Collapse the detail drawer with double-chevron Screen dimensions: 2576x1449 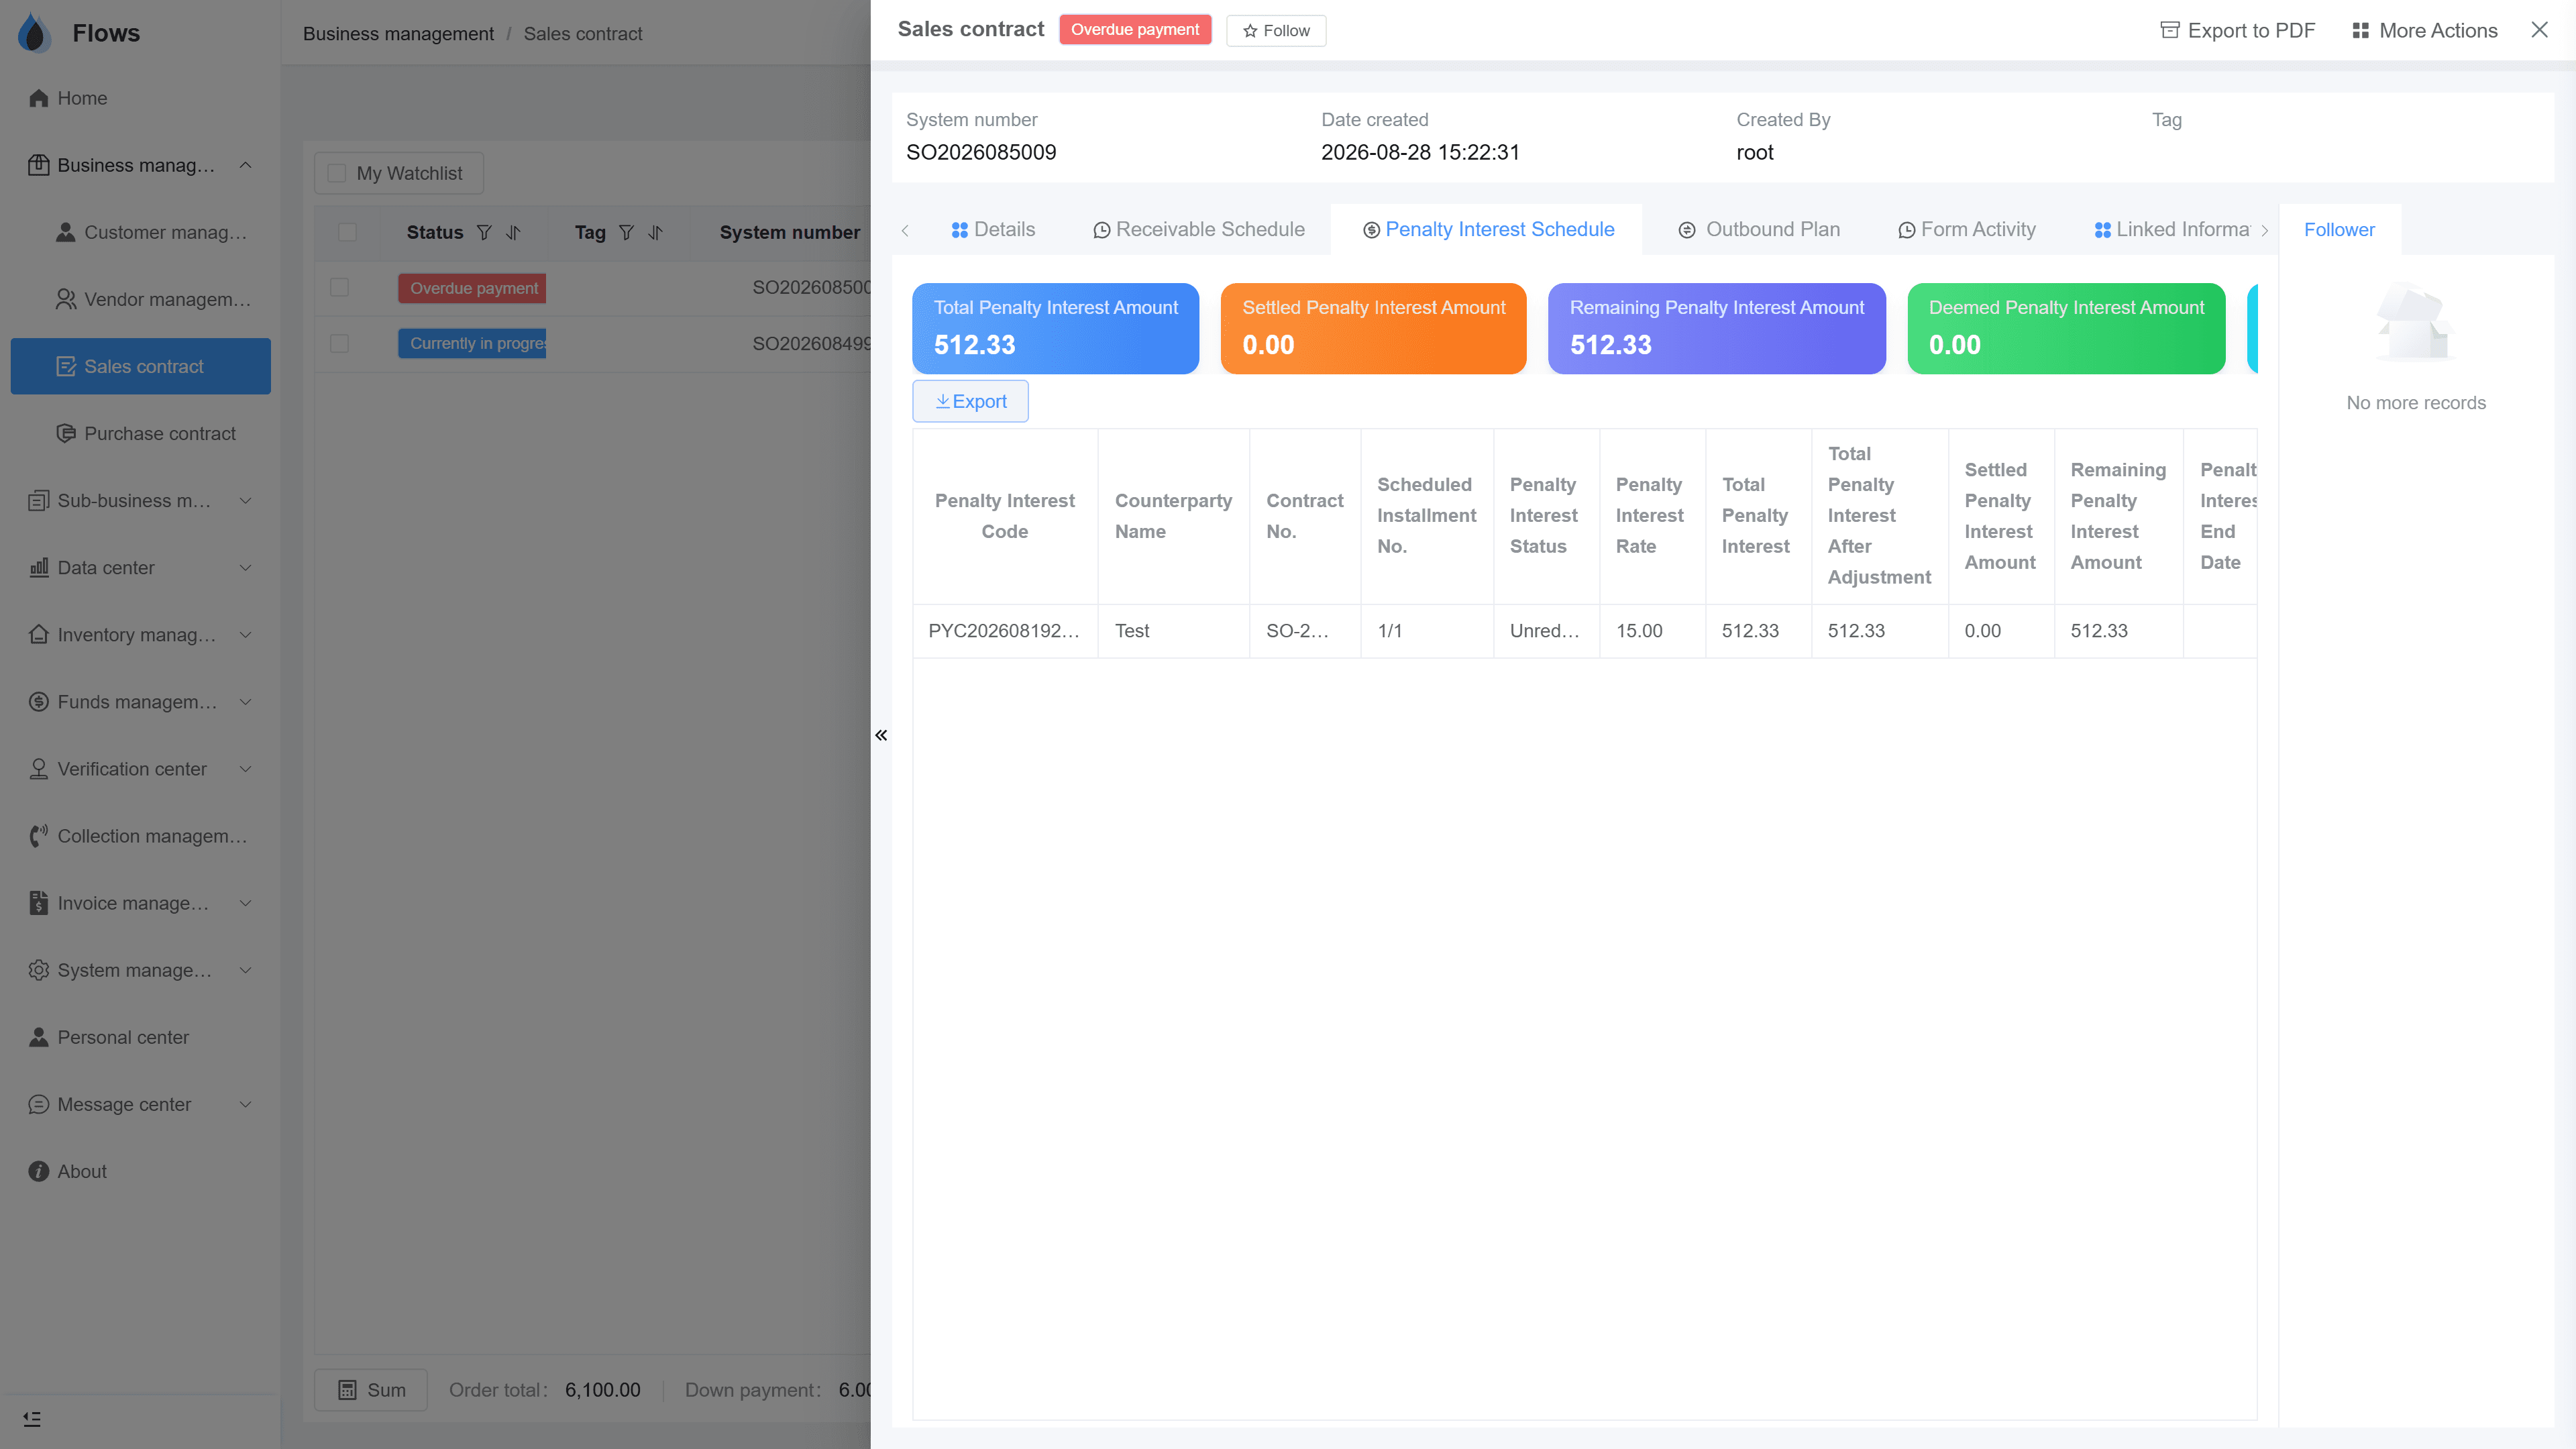[881, 735]
